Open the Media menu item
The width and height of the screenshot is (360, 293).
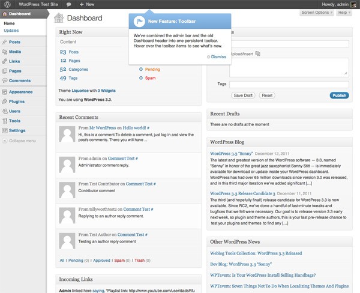coord(15,52)
